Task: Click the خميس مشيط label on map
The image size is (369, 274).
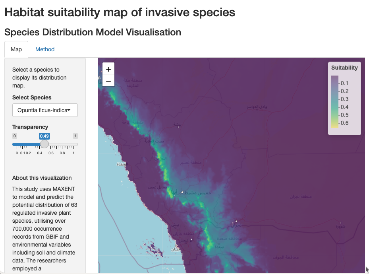Action: (198, 193)
